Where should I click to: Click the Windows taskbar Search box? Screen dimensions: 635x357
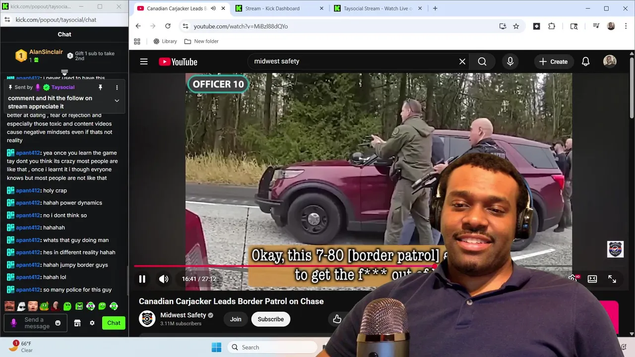pyautogui.click(x=272, y=347)
